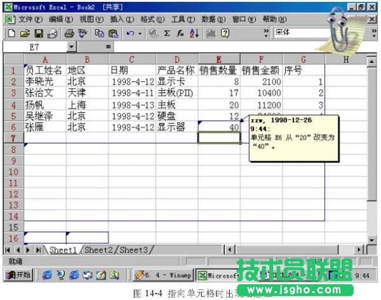
Task: Select column A header
Action: click(x=45, y=60)
